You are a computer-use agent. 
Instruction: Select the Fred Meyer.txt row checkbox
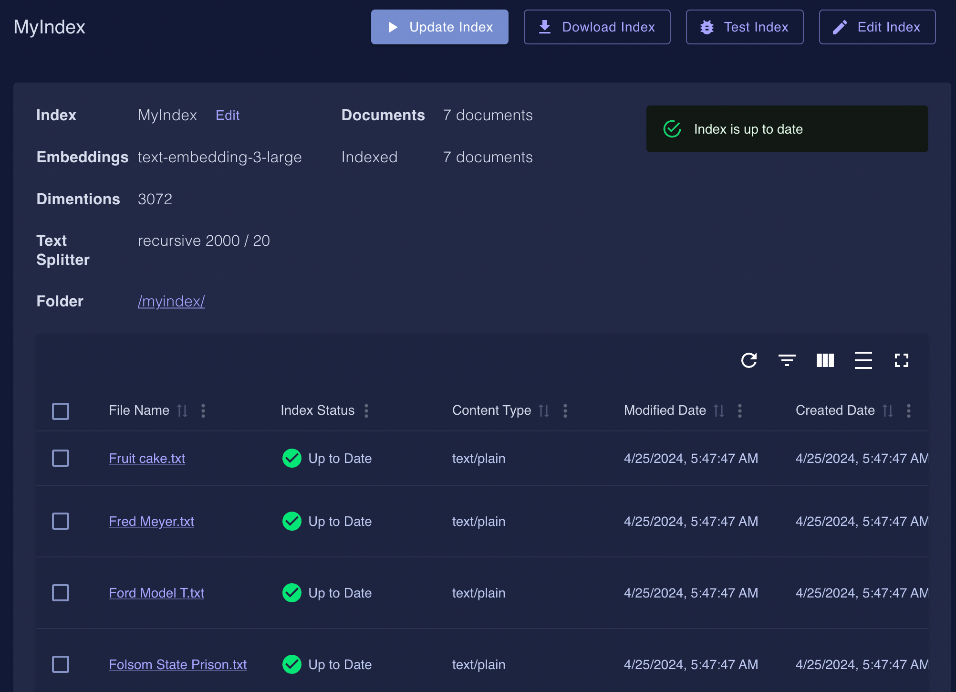tap(61, 521)
